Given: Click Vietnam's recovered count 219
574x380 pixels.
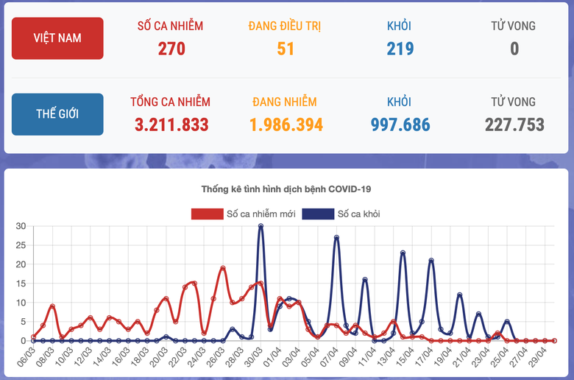Looking at the screenshot, I should pyautogui.click(x=400, y=49).
